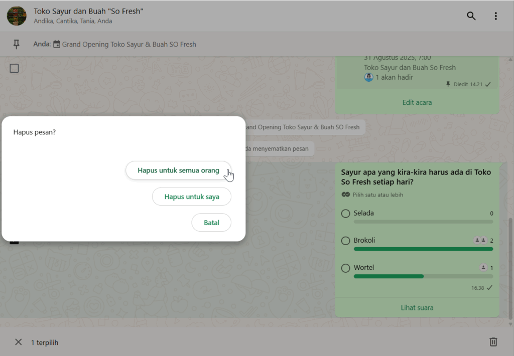Viewport: 514px width, 356px height.
Task: Click the search icon in chat header
Action: pos(471,16)
